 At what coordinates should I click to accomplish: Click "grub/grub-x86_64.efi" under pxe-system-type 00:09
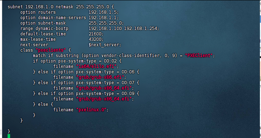coord(104,99)
